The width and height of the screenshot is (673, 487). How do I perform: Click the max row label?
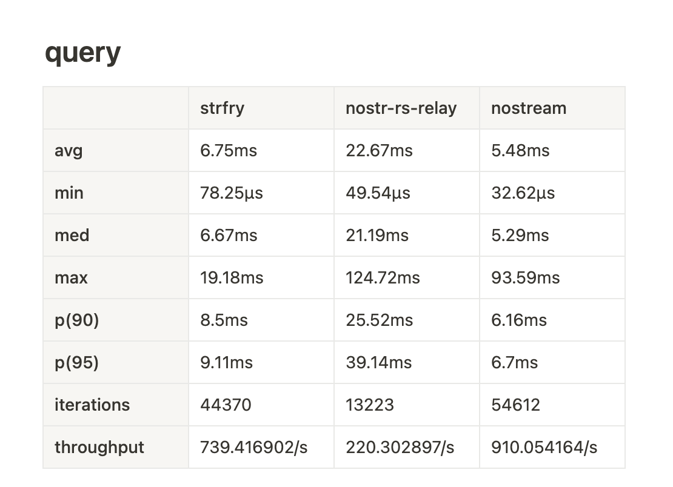pos(71,278)
